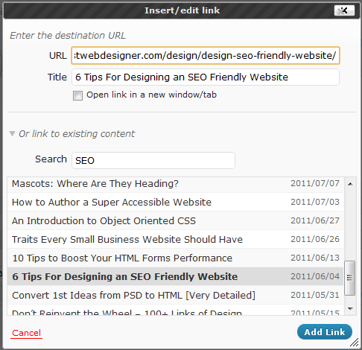Click the URL input field

coord(206,56)
